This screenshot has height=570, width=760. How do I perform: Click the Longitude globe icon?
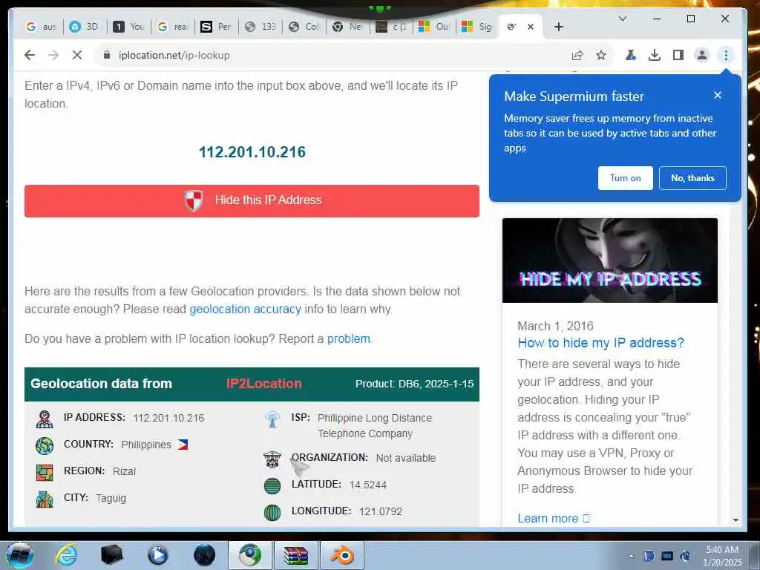click(272, 512)
